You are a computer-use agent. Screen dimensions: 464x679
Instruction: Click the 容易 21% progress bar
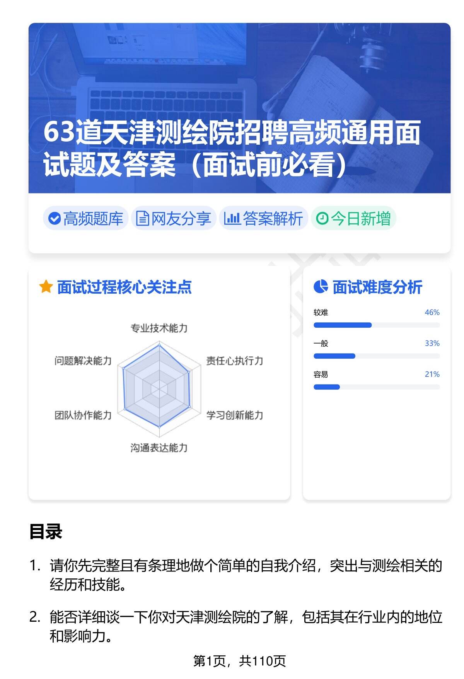click(376, 387)
